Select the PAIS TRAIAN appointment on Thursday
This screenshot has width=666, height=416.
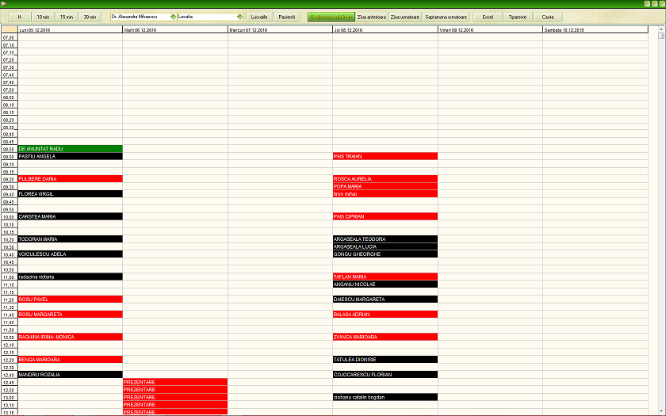(x=385, y=156)
